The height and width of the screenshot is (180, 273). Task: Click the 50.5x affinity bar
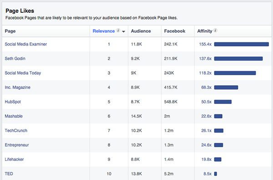click(223, 102)
